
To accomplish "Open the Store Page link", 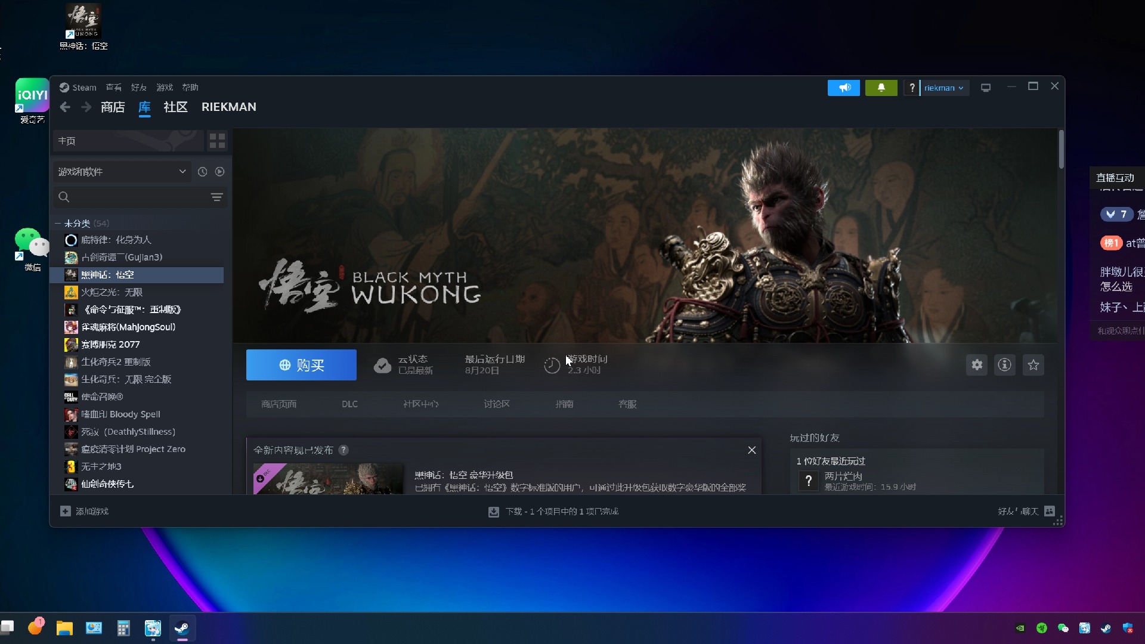I will click(278, 404).
